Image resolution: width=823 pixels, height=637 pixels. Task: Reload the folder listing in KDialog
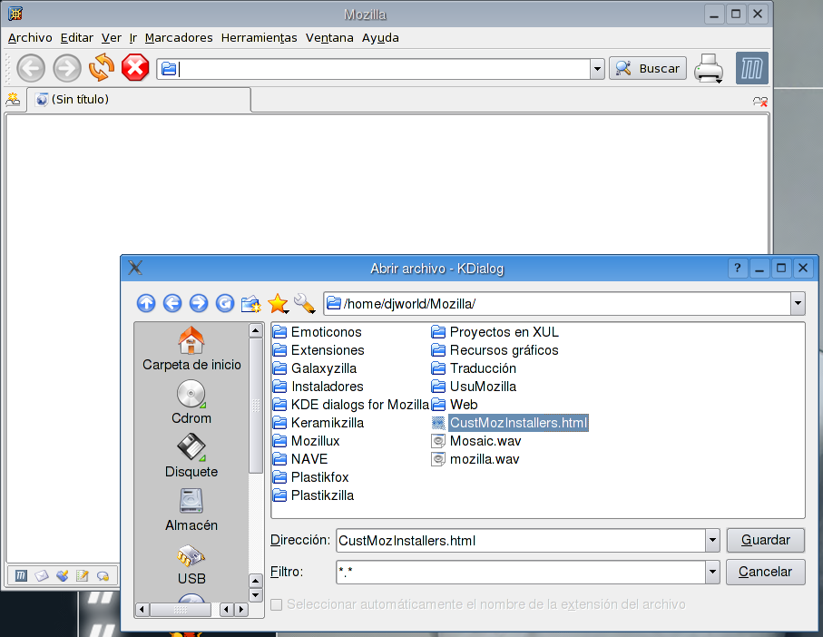(225, 303)
